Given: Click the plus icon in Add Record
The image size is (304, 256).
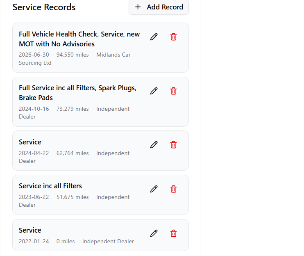Looking at the screenshot, I should coord(138,7).
